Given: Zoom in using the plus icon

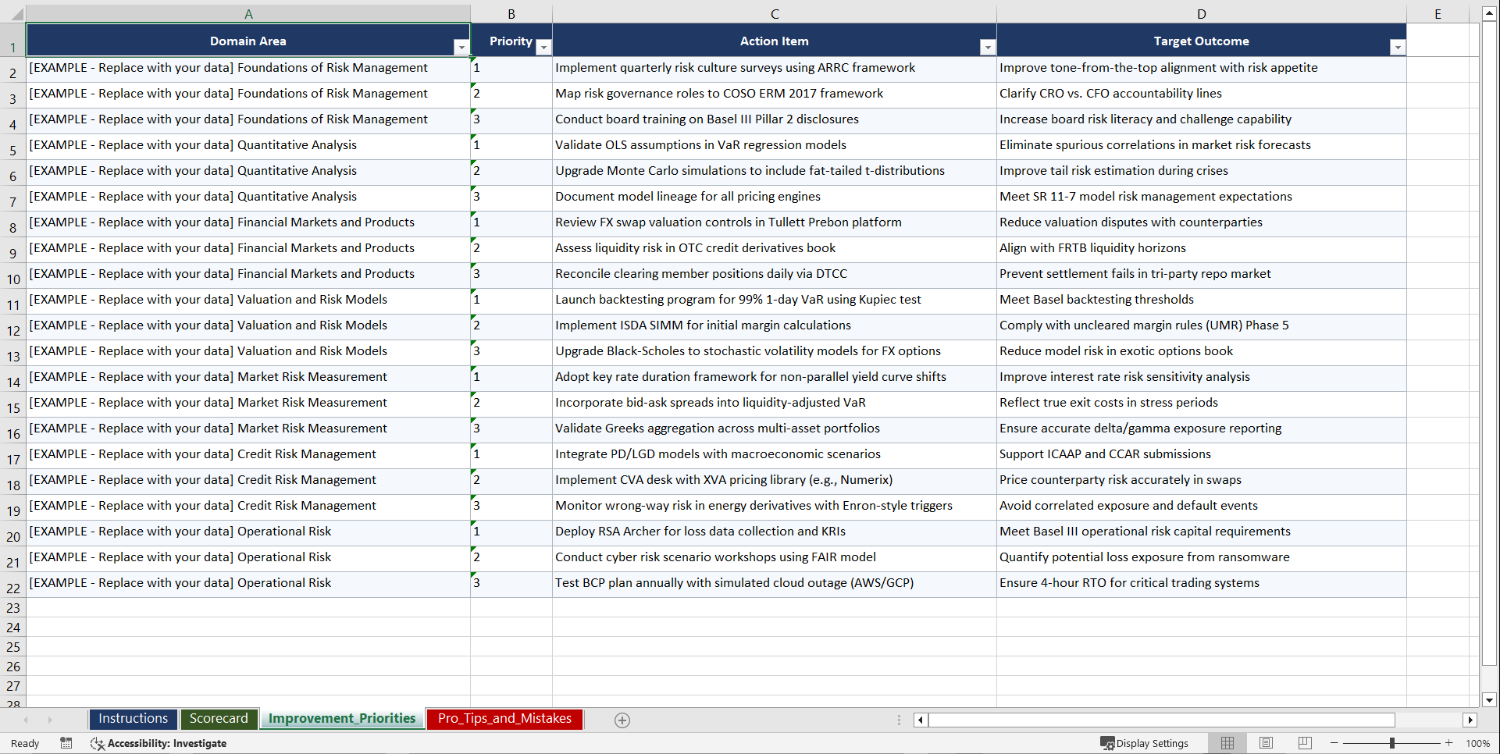Looking at the screenshot, I should pos(1449,742).
